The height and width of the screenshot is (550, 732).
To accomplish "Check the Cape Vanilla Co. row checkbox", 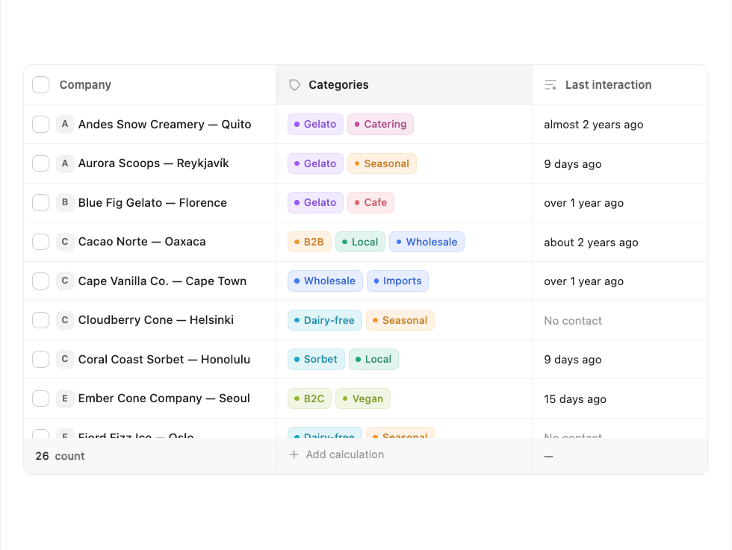I will pos(40,281).
